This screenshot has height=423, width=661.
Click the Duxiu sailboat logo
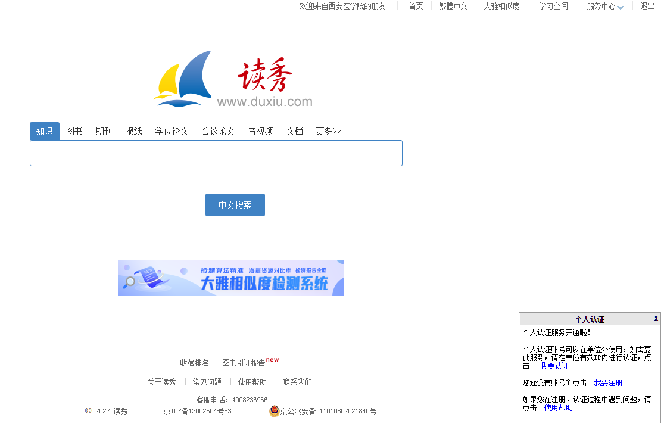(x=233, y=79)
